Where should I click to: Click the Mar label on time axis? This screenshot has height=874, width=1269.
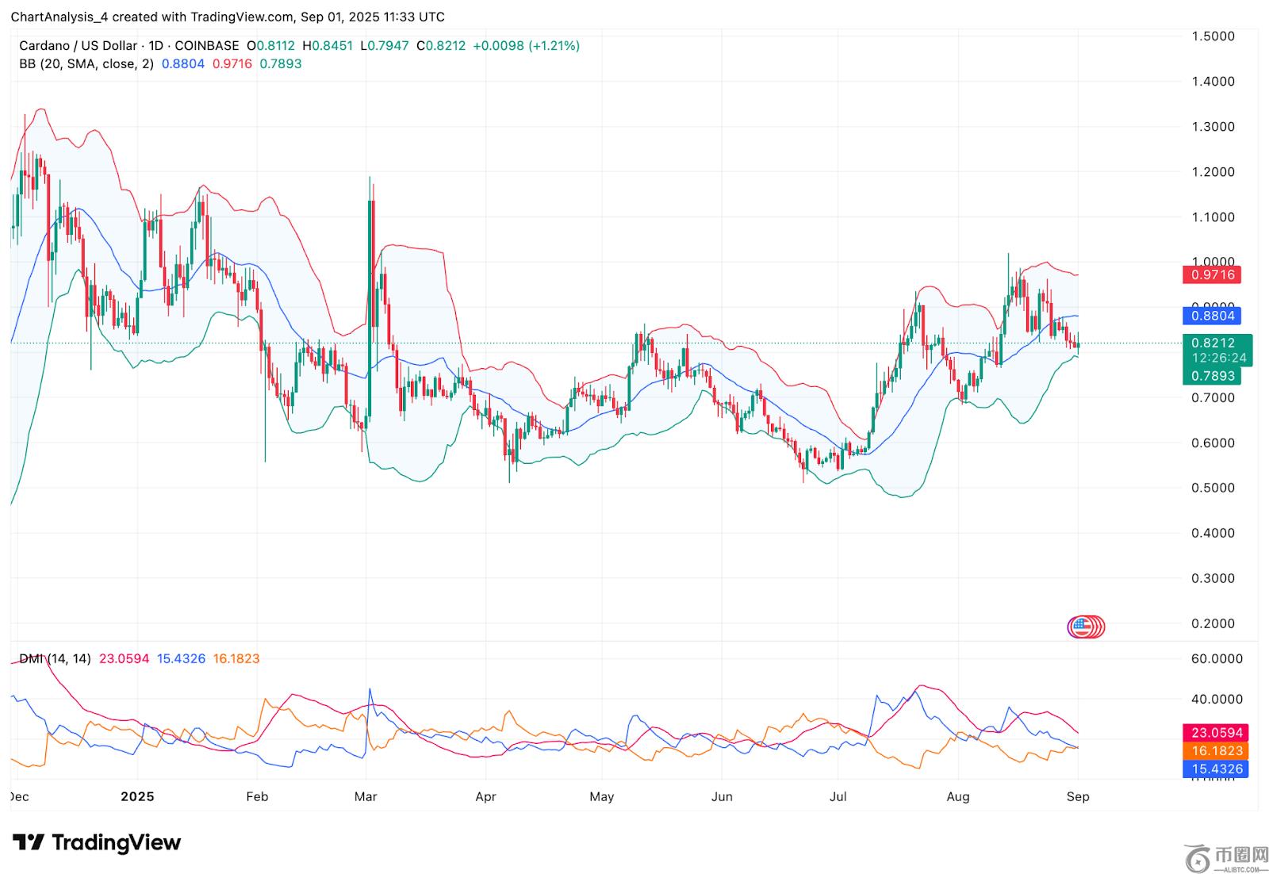pyautogui.click(x=366, y=796)
